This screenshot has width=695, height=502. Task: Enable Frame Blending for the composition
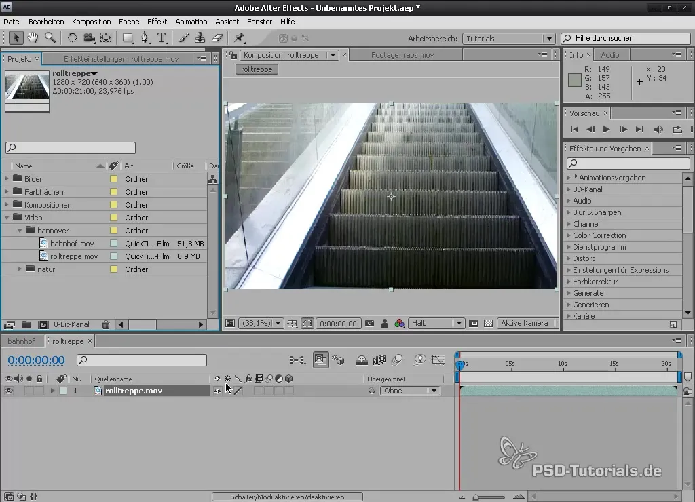tap(379, 360)
